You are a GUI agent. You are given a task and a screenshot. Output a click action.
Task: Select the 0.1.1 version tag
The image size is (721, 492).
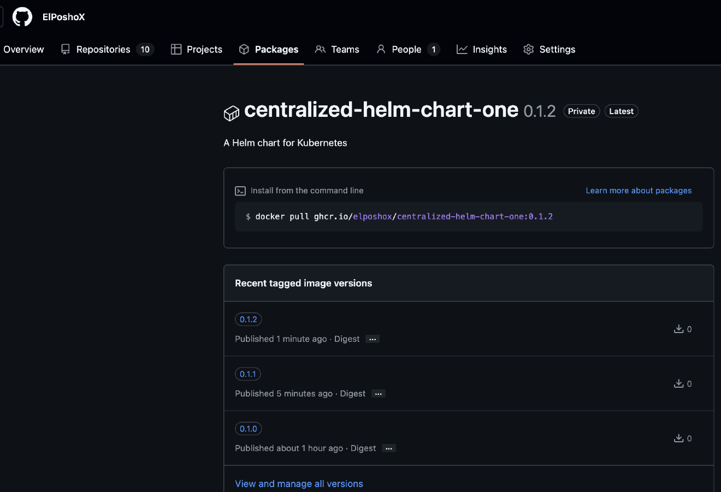247,374
